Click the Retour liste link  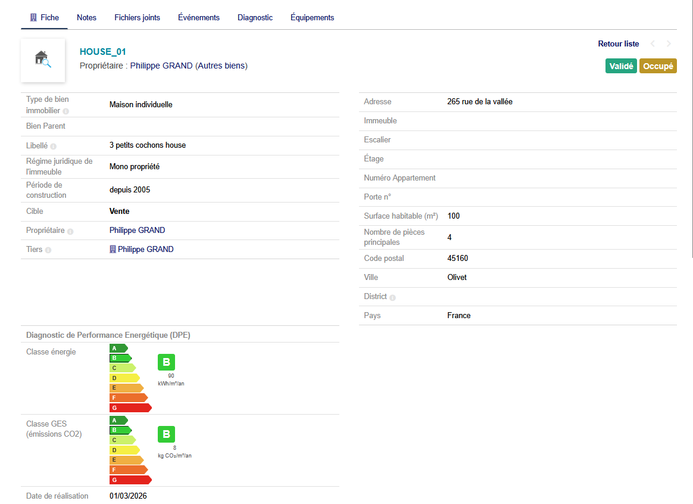pyautogui.click(x=618, y=43)
